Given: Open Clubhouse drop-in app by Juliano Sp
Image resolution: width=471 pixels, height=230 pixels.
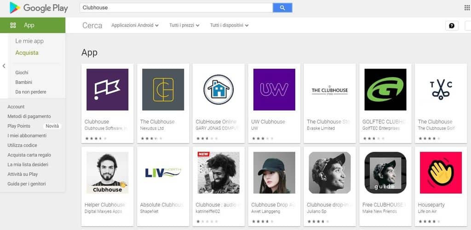Looking at the screenshot, I should pos(329,173).
